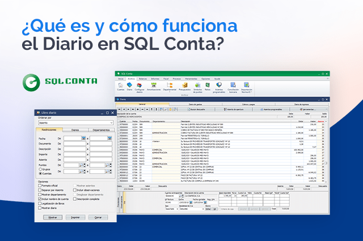Viewport: 363px width, 241px height.
Task: Open the Balances menu tab
Action: coord(142,79)
